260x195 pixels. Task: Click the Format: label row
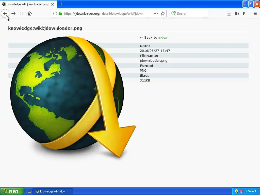click(x=128, y=66)
